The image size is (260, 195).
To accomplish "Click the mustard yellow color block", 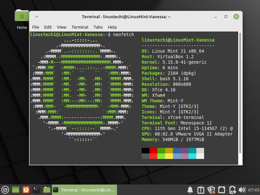I will click(x=169, y=150).
